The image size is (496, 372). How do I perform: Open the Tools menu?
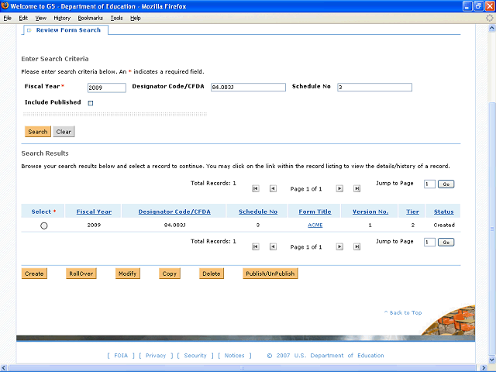coord(116,18)
